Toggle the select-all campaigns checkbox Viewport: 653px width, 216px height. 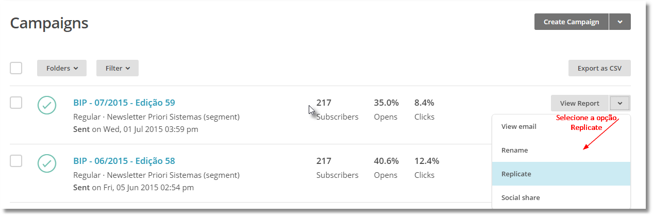click(x=16, y=68)
